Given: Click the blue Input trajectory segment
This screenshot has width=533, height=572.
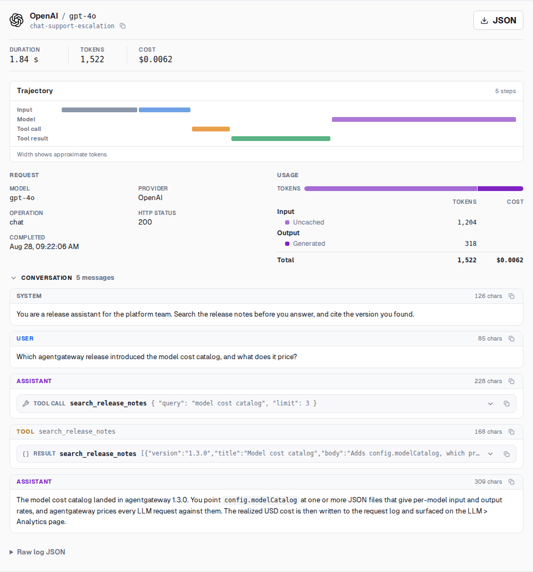Looking at the screenshot, I should tap(164, 110).
